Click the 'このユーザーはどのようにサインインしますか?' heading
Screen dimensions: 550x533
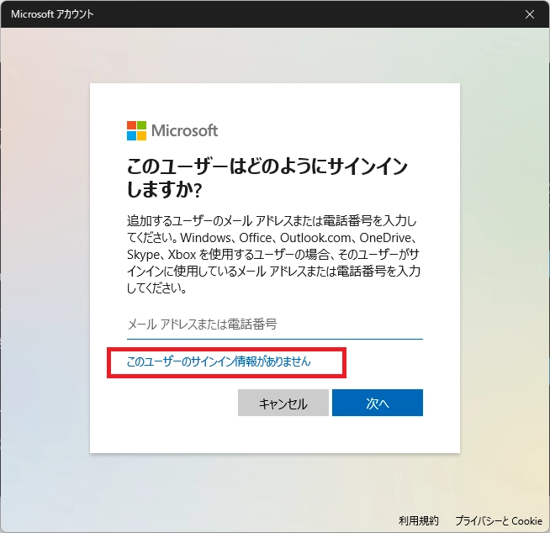[267, 177]
